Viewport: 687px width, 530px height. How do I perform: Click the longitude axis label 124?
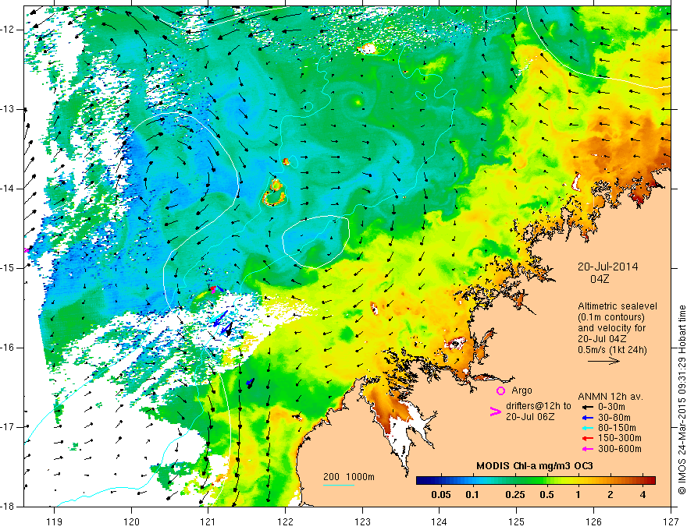coord(440,521)
